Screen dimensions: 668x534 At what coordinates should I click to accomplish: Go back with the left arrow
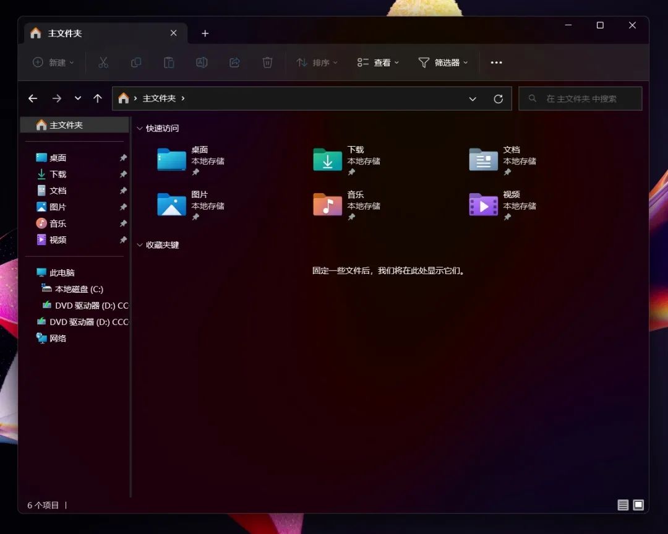point(33,98)
